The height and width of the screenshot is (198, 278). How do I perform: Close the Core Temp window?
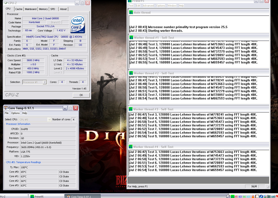click(x=76, y=108)
